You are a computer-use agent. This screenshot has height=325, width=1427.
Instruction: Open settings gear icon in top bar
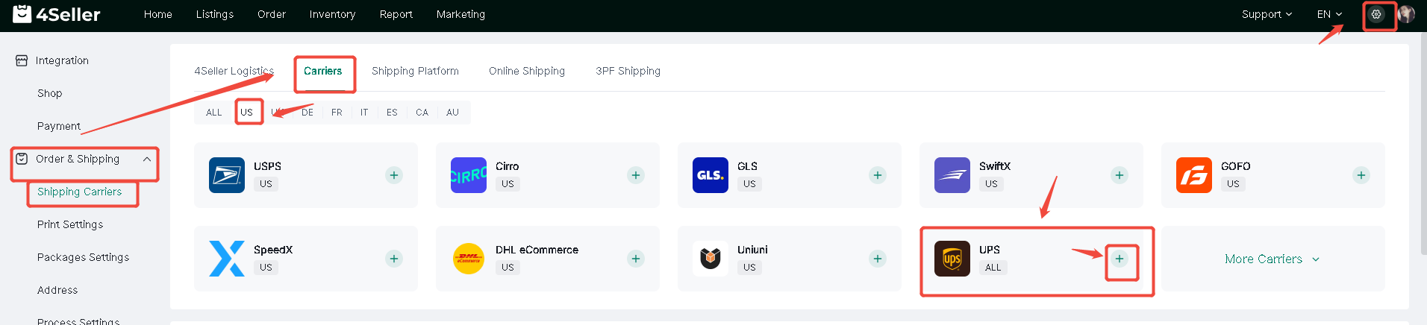point(1376,14)
